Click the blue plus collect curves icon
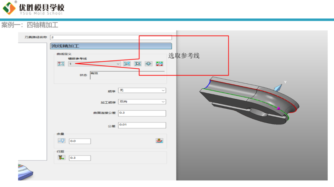334x187 pixels. (x=149, y=64)
